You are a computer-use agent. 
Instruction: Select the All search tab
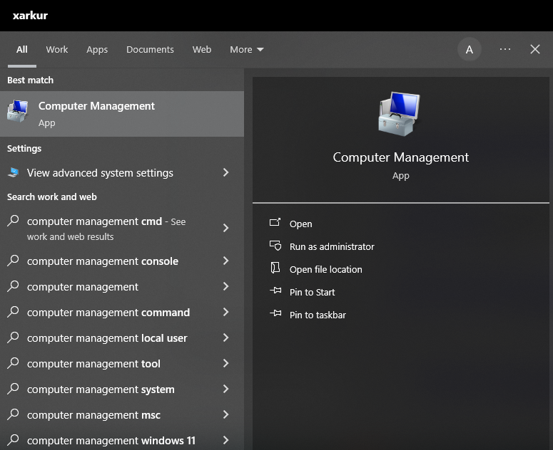[22, 50]
